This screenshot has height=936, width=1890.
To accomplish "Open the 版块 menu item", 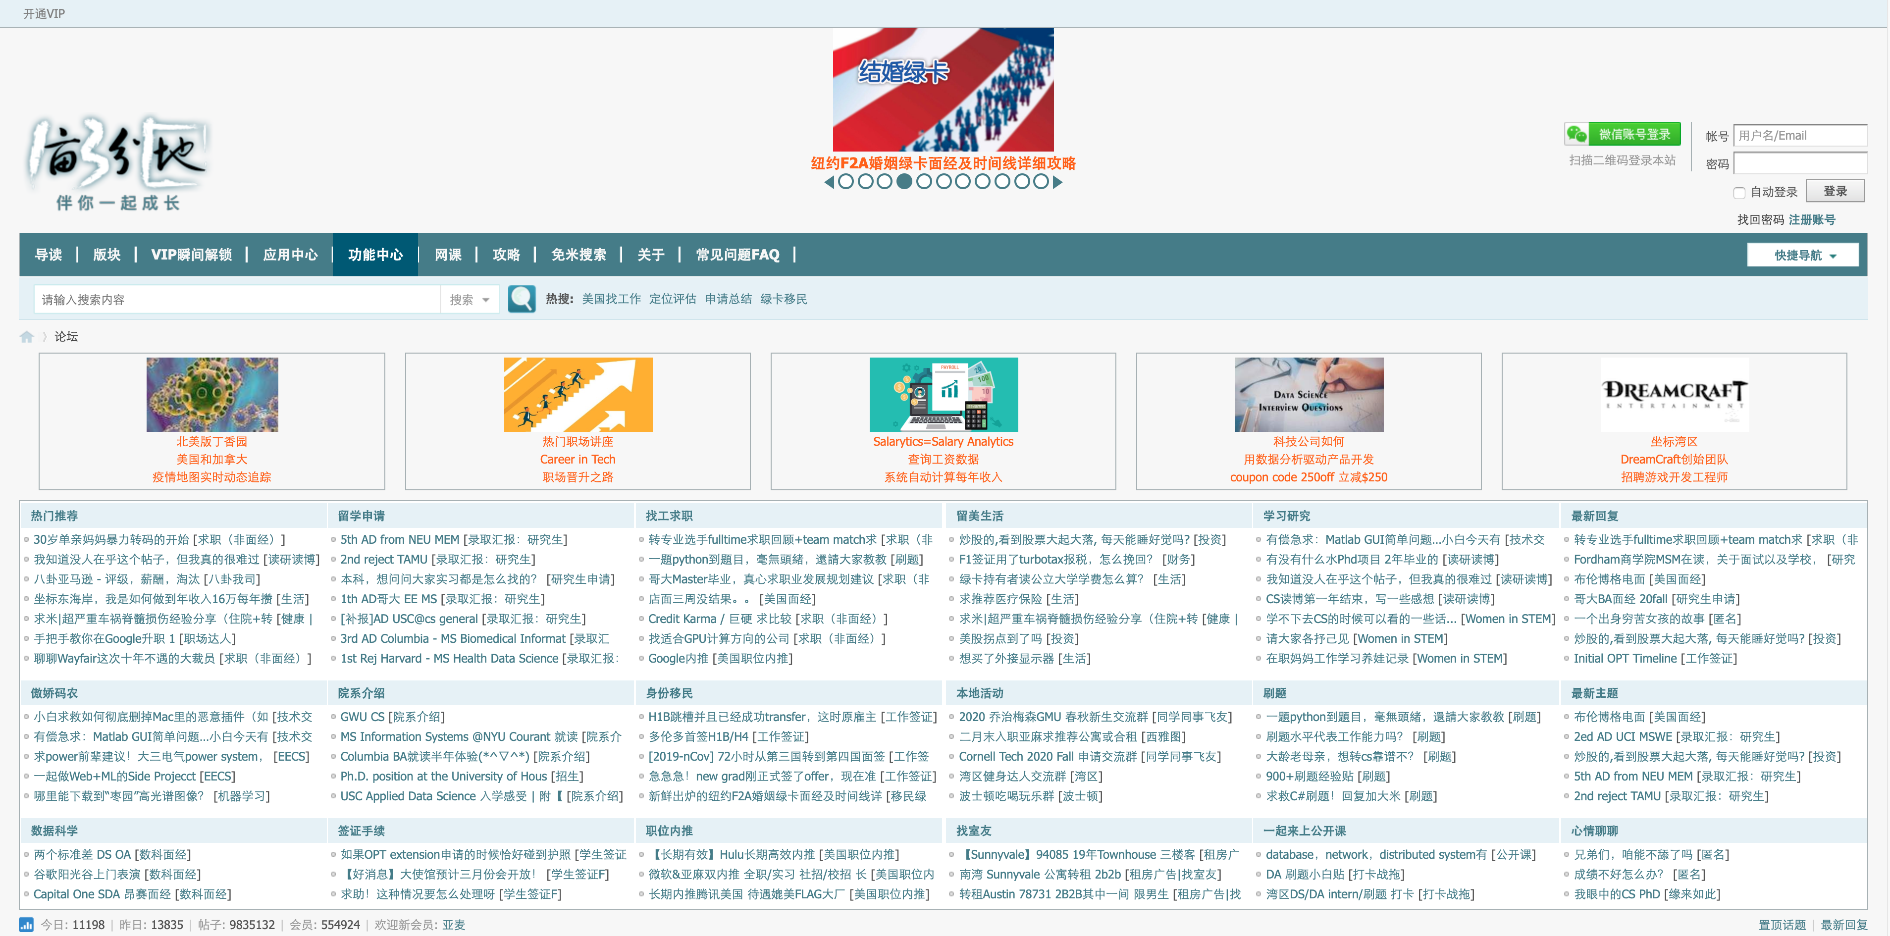I will (106, 255).
